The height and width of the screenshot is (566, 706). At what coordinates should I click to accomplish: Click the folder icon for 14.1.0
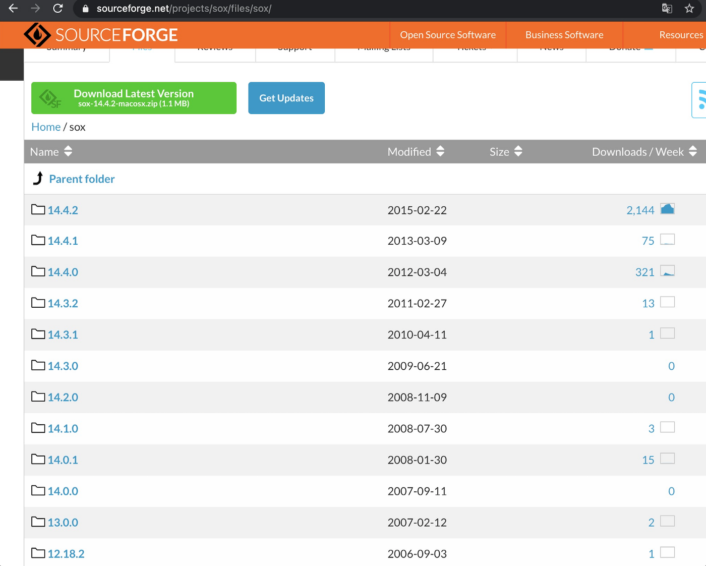(x=38, y=428)
